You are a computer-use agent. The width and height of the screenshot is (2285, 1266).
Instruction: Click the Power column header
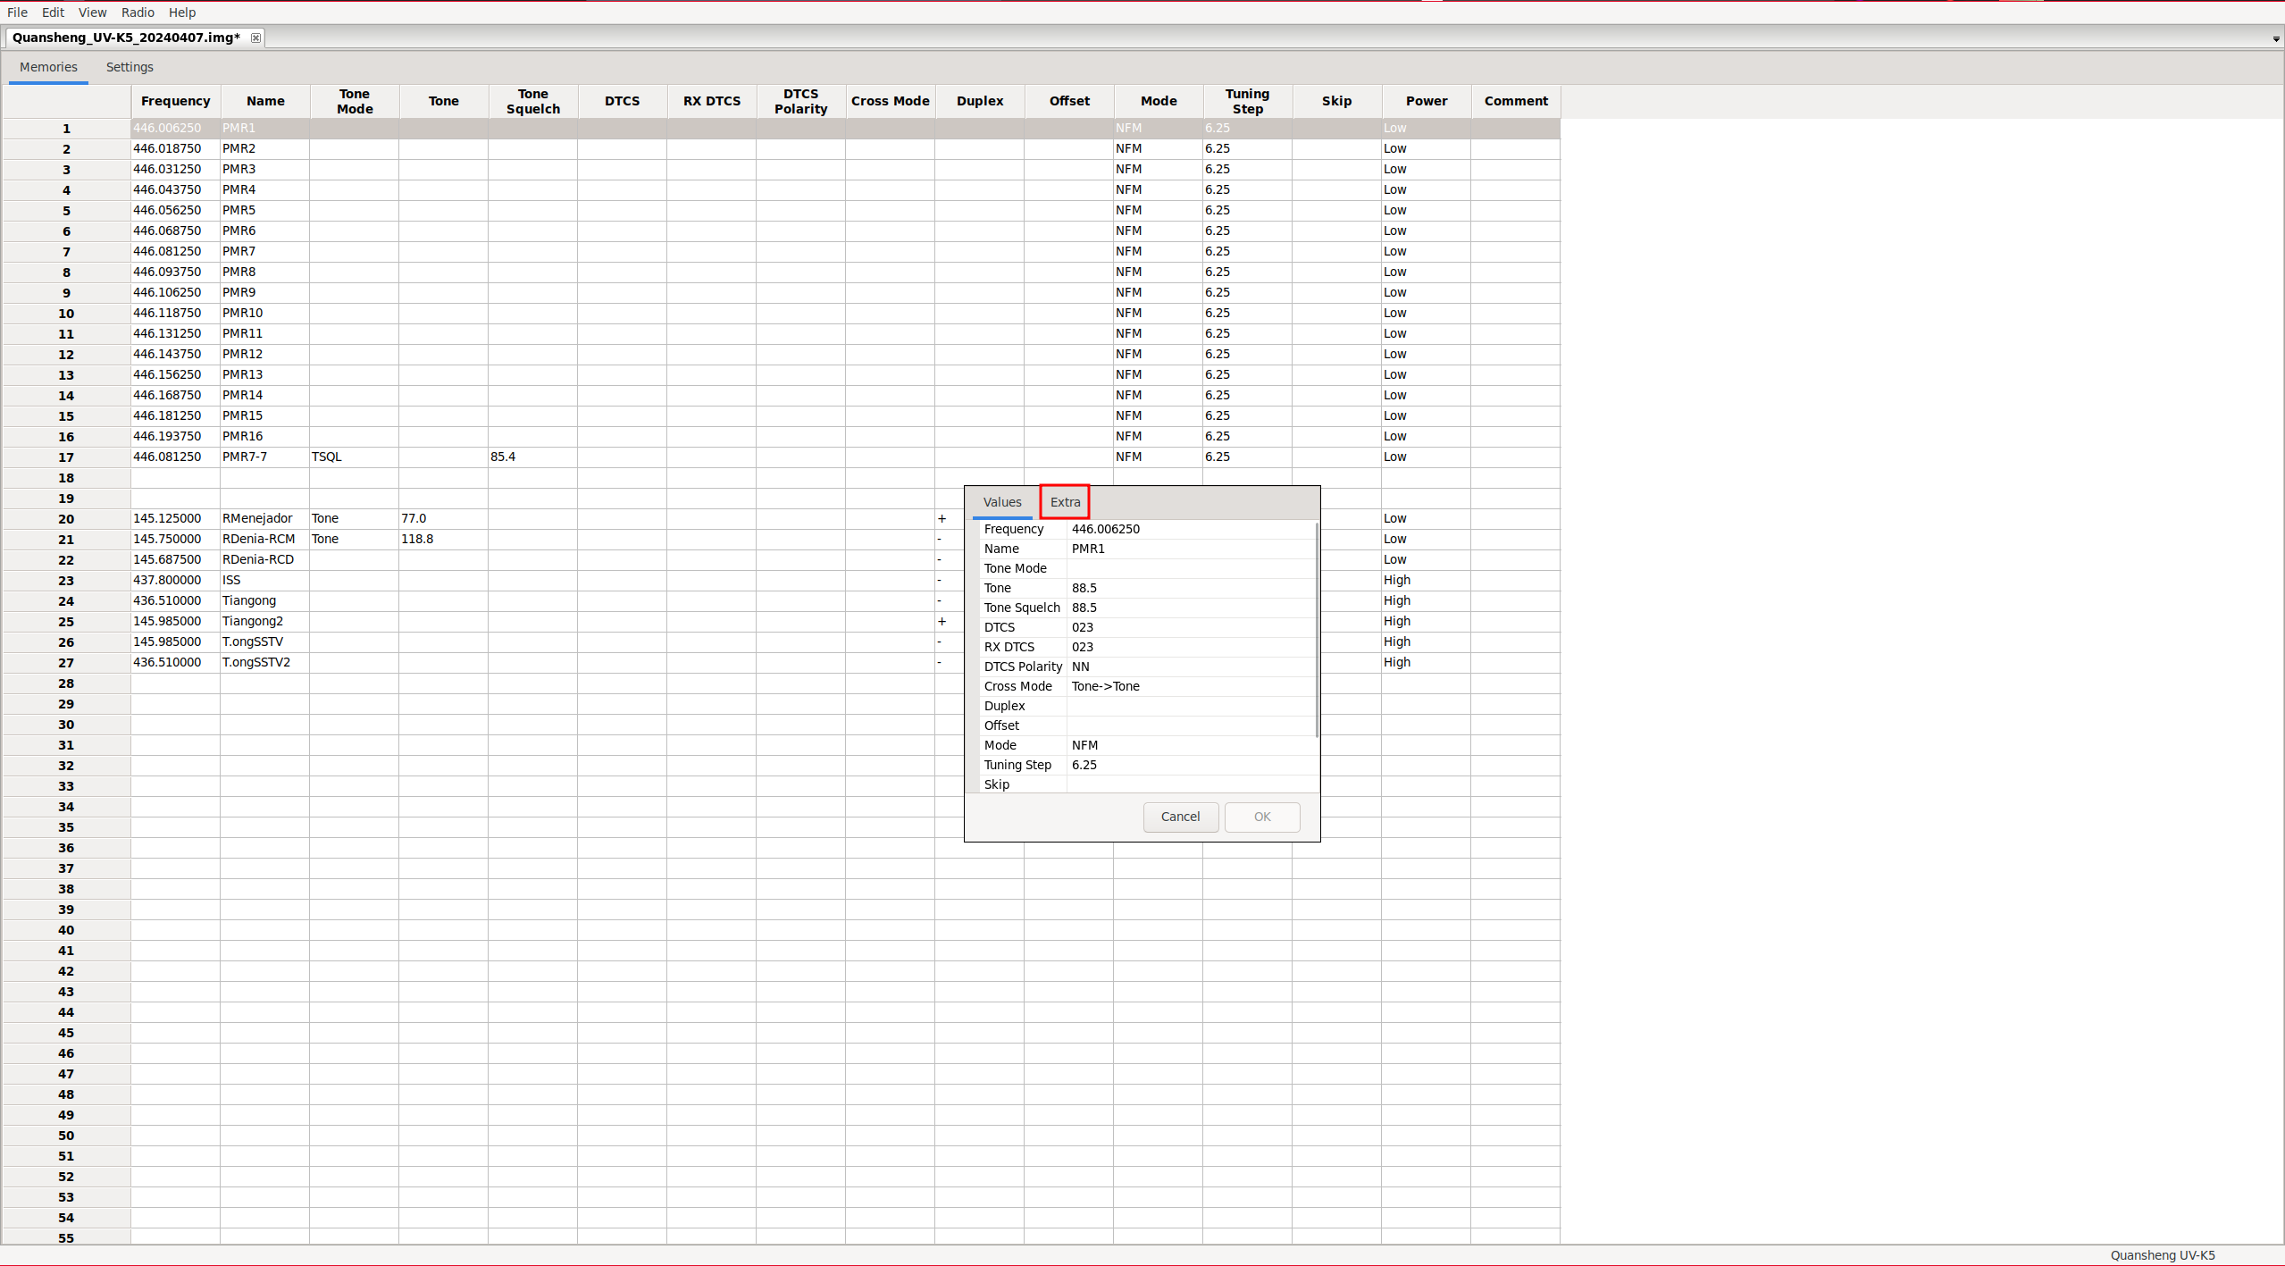click(1426, 101)
